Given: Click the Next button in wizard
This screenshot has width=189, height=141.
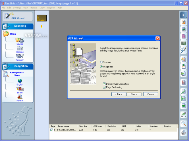Looking at the screenshot, I should [134, 94].
